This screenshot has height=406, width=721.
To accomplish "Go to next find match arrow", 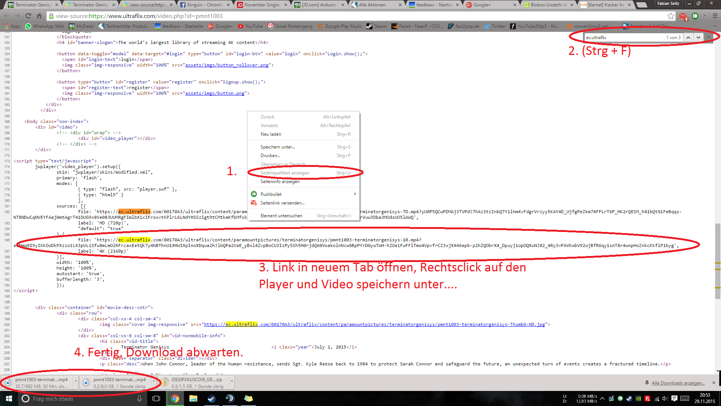I will click(698, 37).
